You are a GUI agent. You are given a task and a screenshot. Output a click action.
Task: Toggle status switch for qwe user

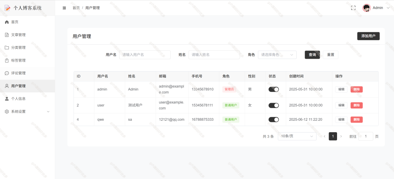tap(274, 120)
